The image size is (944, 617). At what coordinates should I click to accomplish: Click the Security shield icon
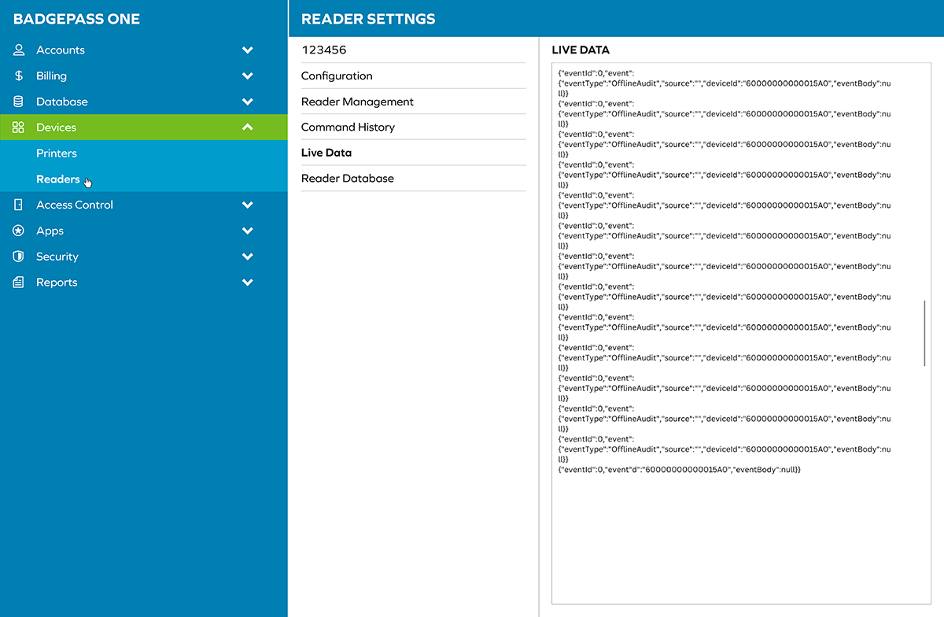pos(19,257)
